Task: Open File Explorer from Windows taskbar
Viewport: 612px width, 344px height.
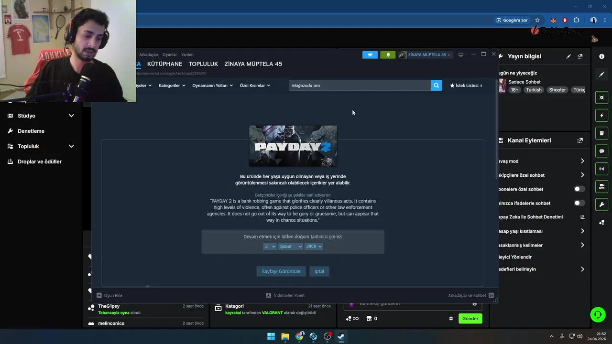Action: pyautogui.click(x=285, y=336)
